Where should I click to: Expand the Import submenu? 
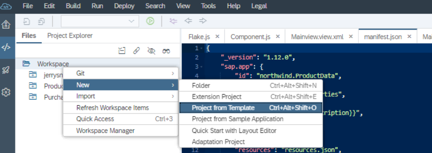[121, 96]
